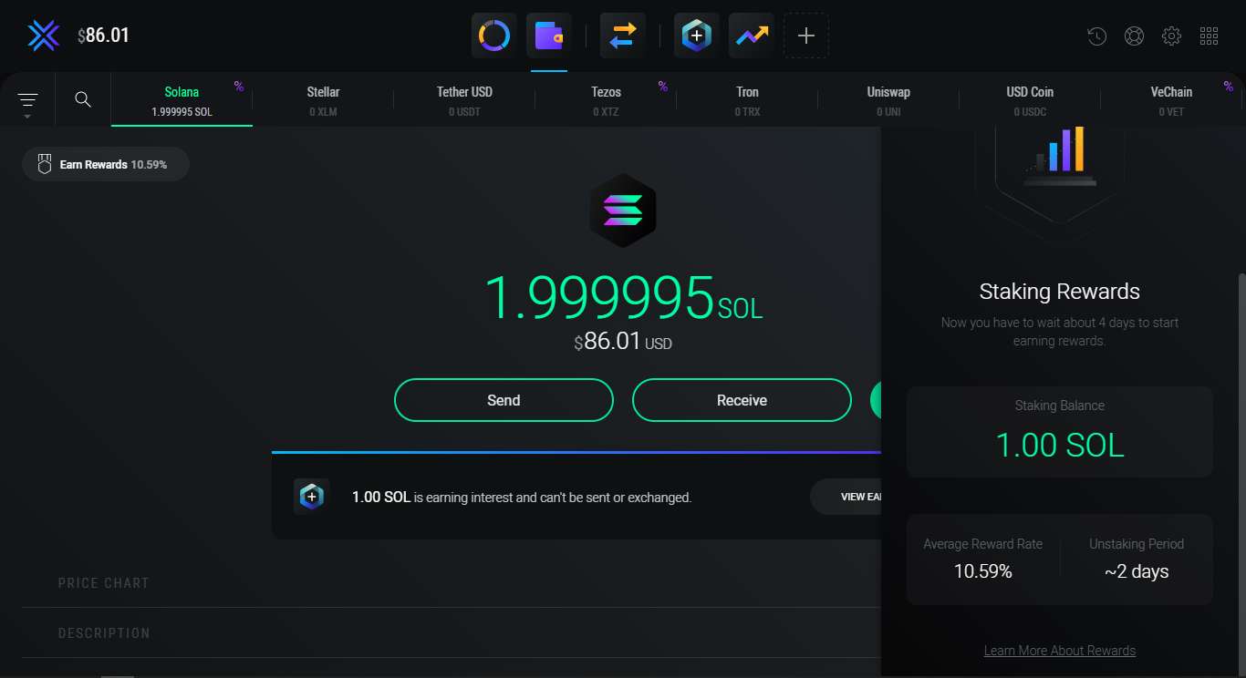Open the apps grid menu icon
The image size is (1246, 678).
(x=1209, y=36)
